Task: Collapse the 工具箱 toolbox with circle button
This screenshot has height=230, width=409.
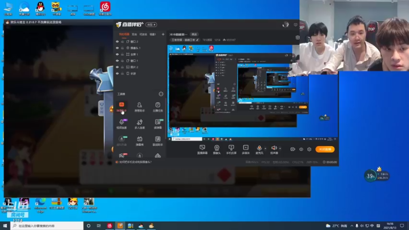Action: point(161,94)
